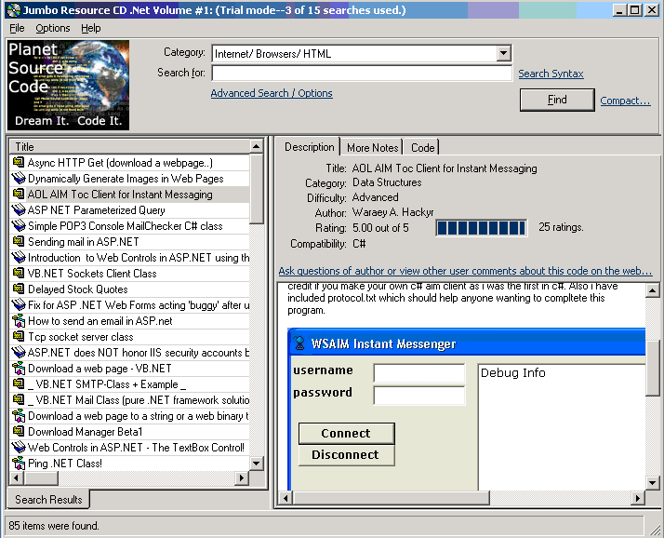Open Advanced Search / Options link
The width and height of the screenshot is (664, 538).
point(272,93)
